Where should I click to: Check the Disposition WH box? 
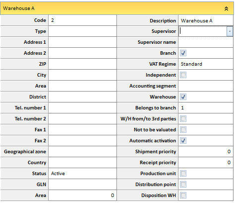pyautogui.click(x=183, y=196)
